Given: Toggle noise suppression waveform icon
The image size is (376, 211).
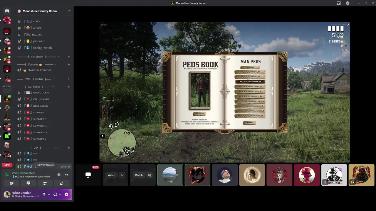Looking at the screenshot, I should coord(59,175).
